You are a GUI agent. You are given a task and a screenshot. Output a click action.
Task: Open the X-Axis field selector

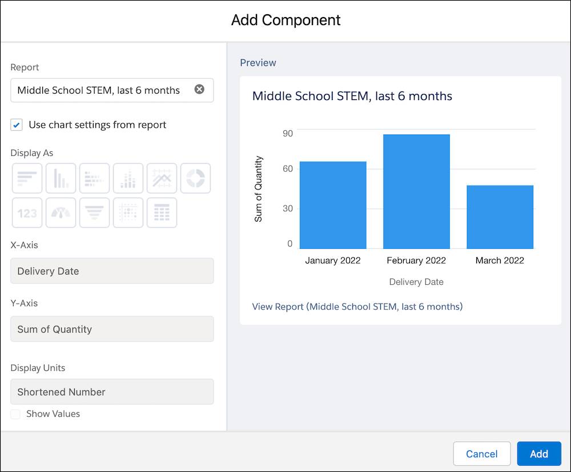click(x=112, y=271)
